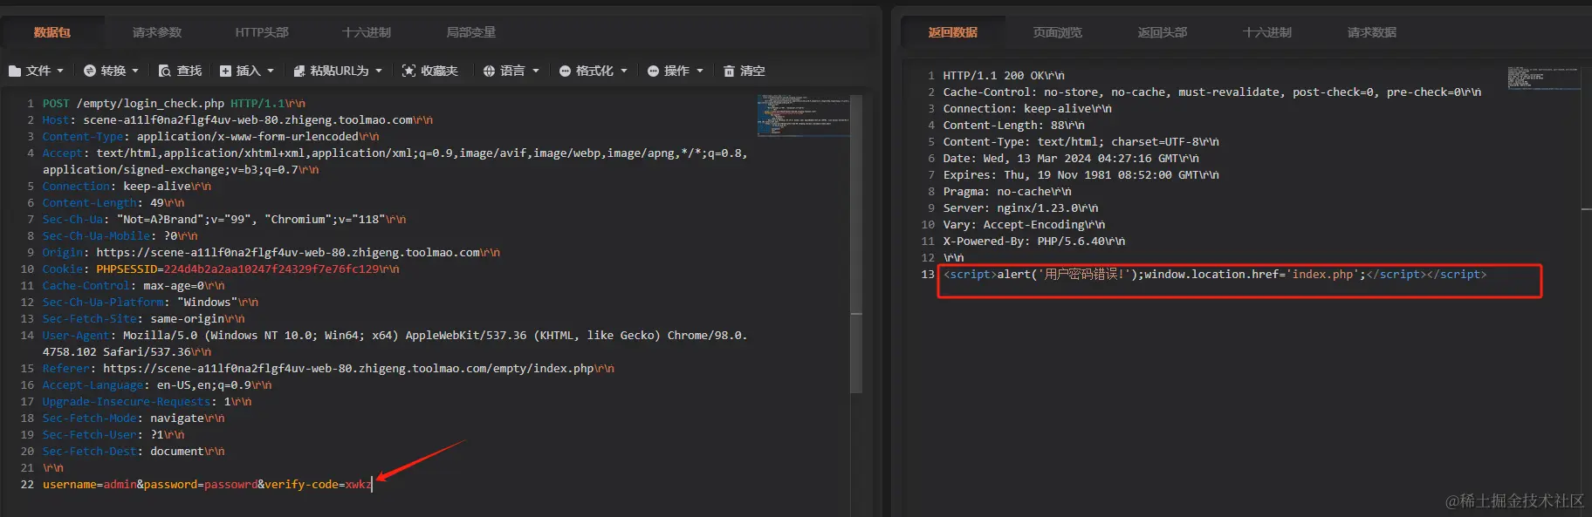Click the request editor minimap thumbnail

coord(803,115)
